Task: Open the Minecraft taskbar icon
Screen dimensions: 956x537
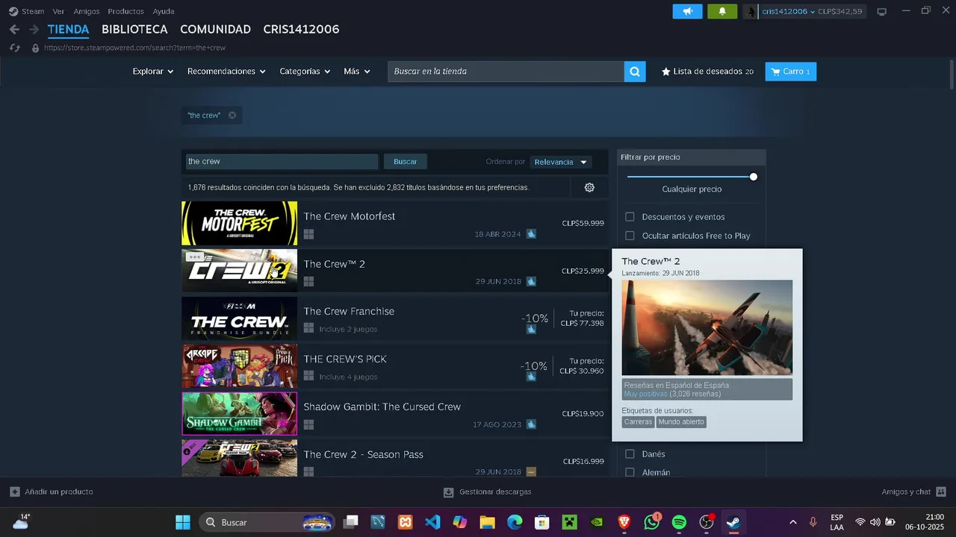Action: click(569, 522)
